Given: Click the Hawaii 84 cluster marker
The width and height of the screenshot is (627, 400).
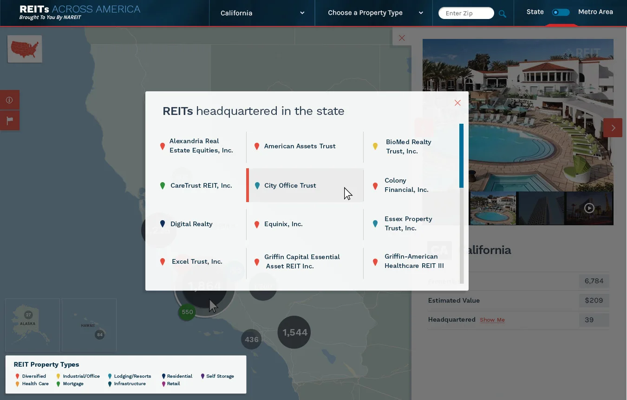Looking at the screenshot, I should (99, 335).
